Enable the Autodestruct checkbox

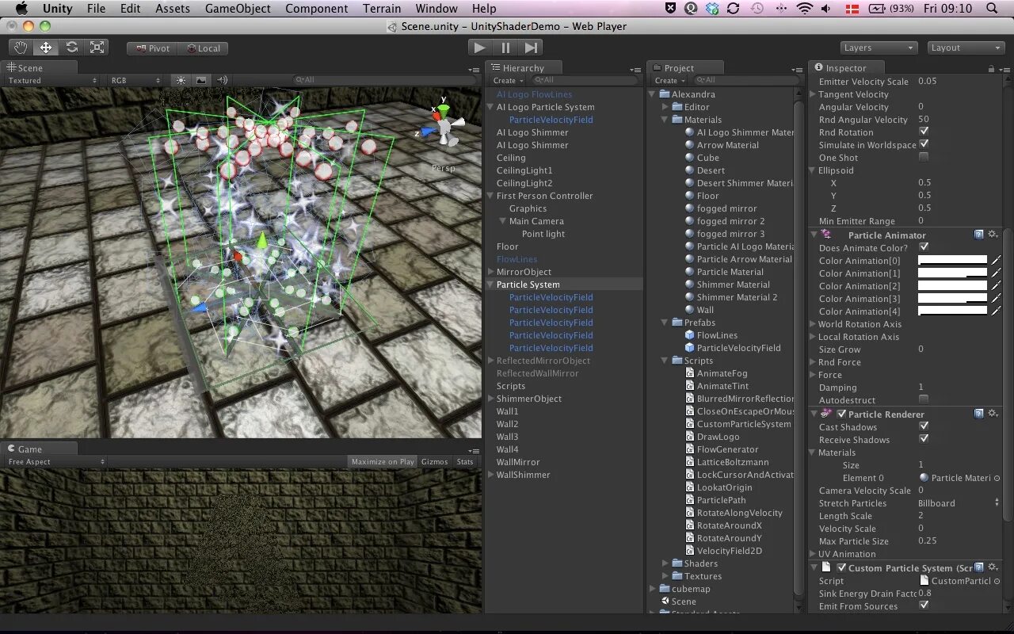click(924, 399)
